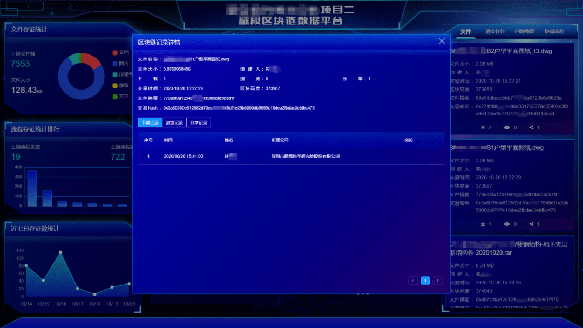This screenshot has height=328, width=583.
Task: Click the previous page arrow in the modal pagination
Action: 413,281
